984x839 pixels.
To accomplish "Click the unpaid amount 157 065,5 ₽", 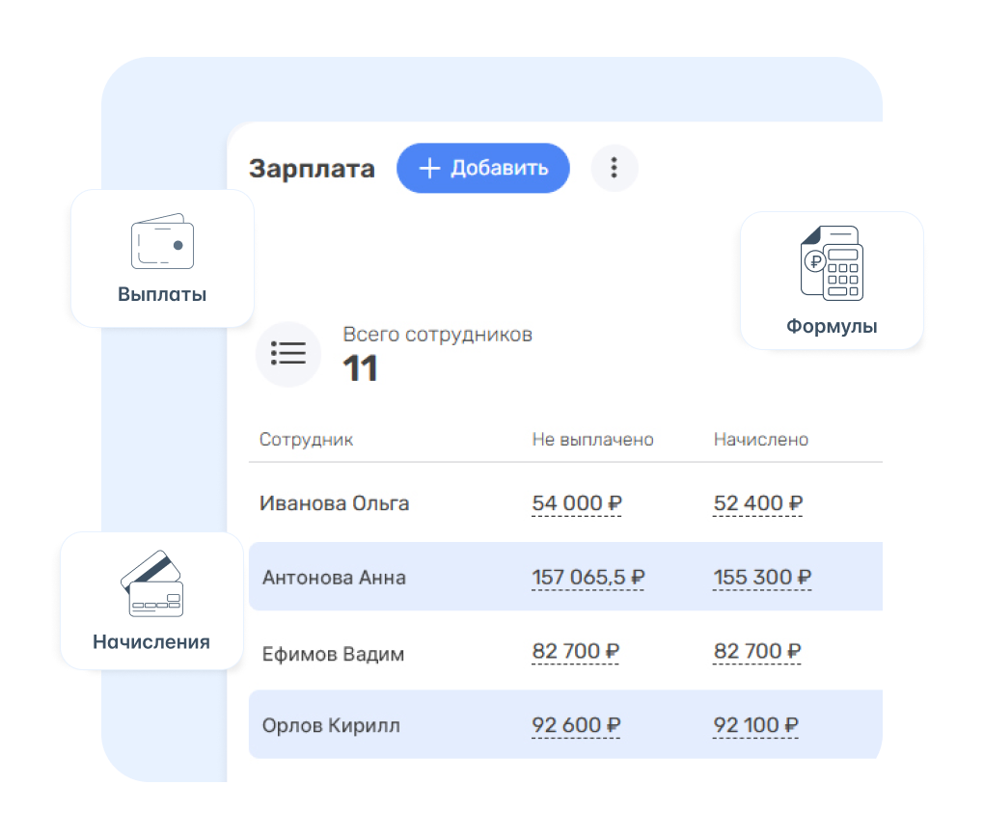I will (588, 578).
